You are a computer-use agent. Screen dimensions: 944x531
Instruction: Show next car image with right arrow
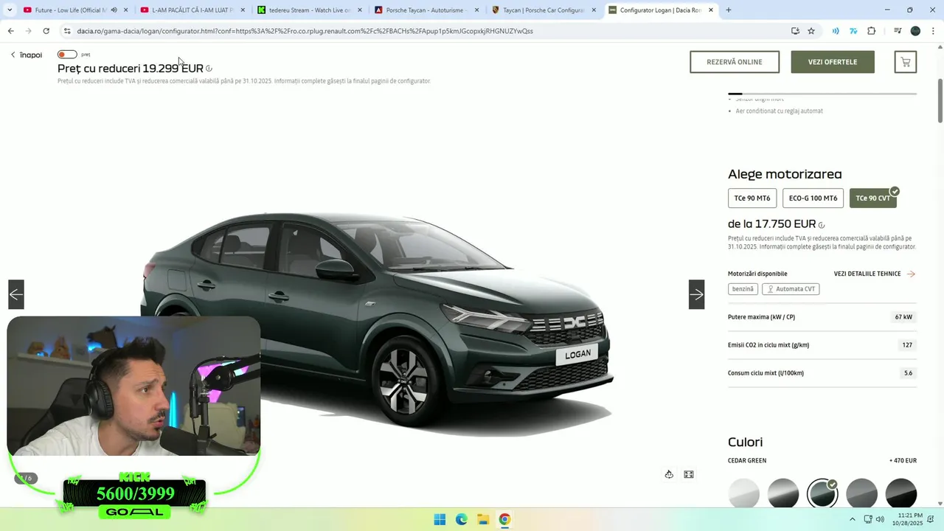[x=697, y=295]
